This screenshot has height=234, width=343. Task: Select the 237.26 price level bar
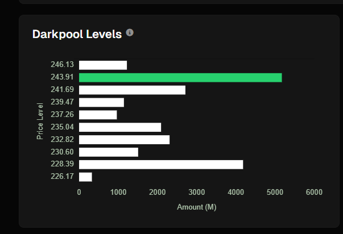tap(98, 115)
